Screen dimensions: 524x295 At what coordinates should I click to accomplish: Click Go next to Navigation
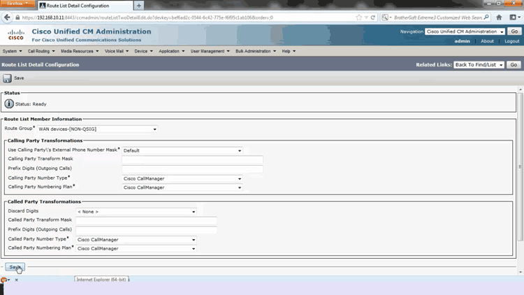[514, 31]
